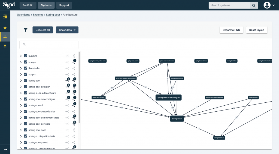Show incoming dependencies for buildSrc
This screenshot has height=154, width=279.
[x=67, y=56]
